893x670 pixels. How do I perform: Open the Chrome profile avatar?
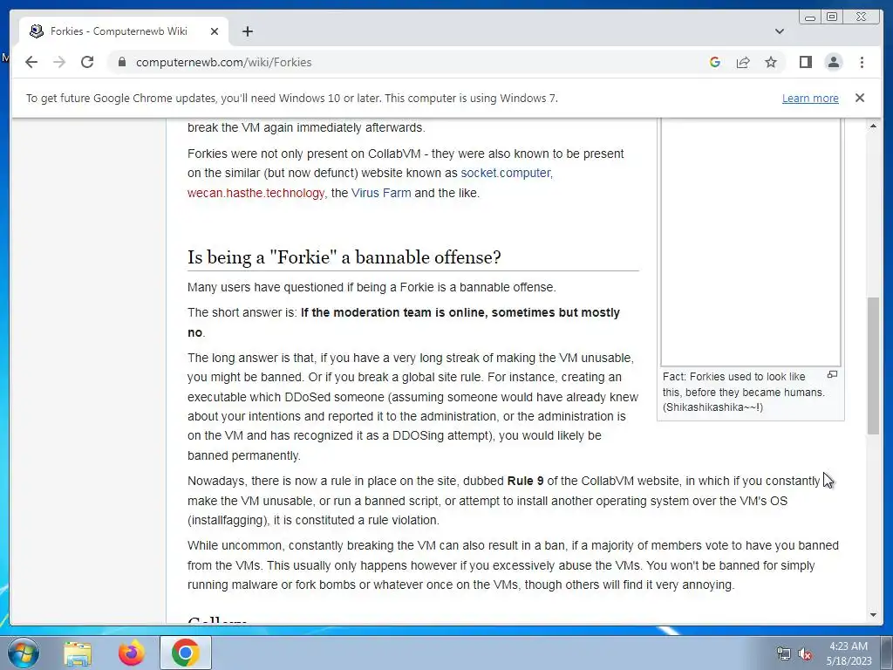coord(833,62)
